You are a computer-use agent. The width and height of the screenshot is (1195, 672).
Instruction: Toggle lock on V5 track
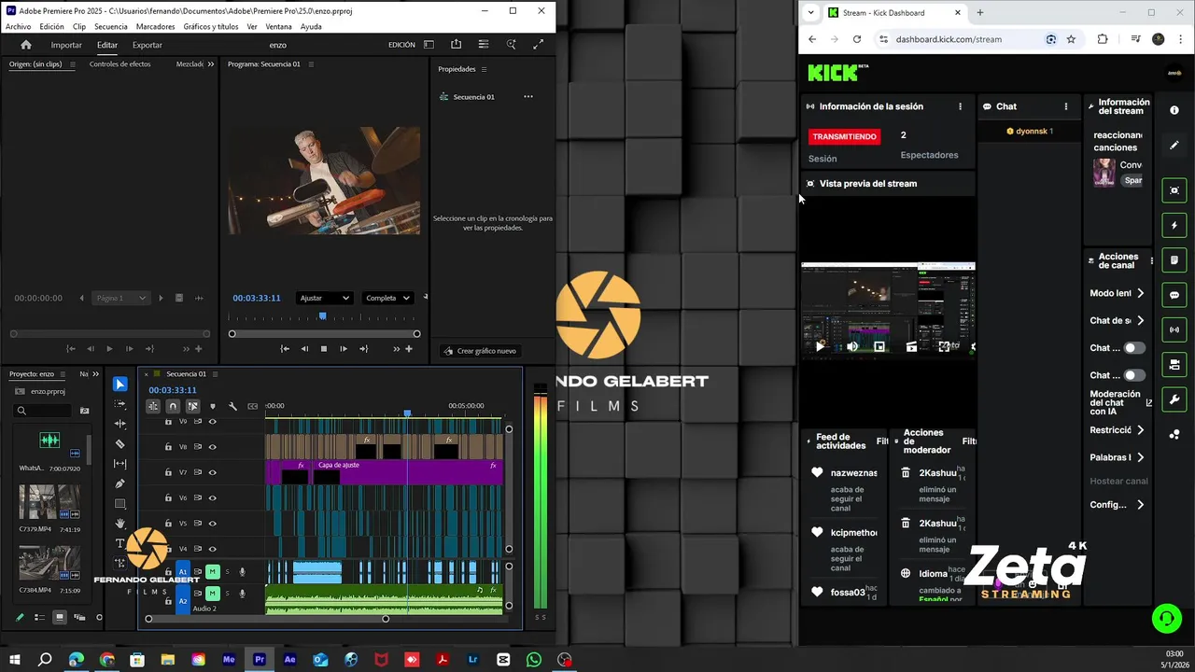(168, 523)
